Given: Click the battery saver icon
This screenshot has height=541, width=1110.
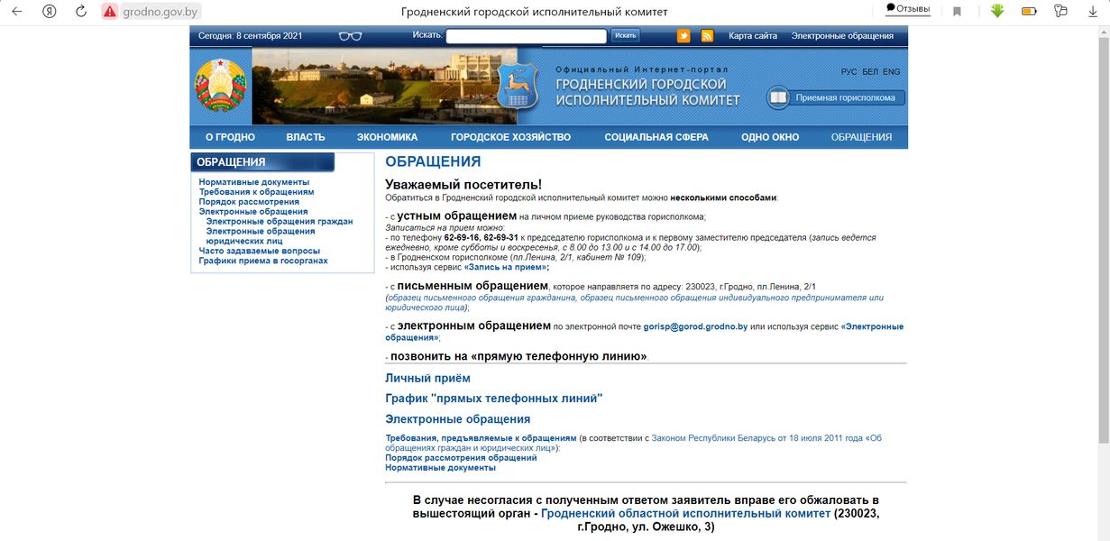Looking at the screenshot, I should tap(1029, 12).
